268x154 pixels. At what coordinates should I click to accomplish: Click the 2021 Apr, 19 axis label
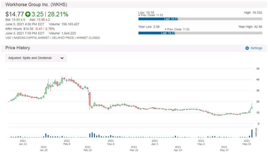pyautogui.click(x=178, y=148)
